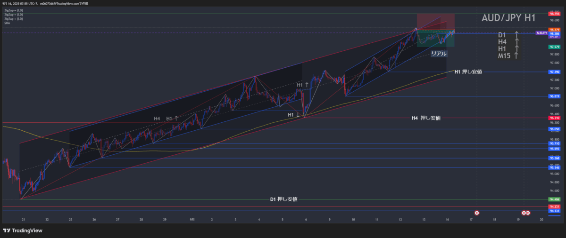566x238 pixels.
Task: Select the topmost ZigZag++ indicator label
Action: (13, 10)
